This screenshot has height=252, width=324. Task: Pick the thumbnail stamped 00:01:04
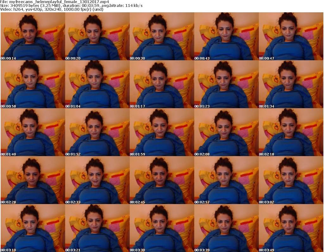tap(97, 84)
